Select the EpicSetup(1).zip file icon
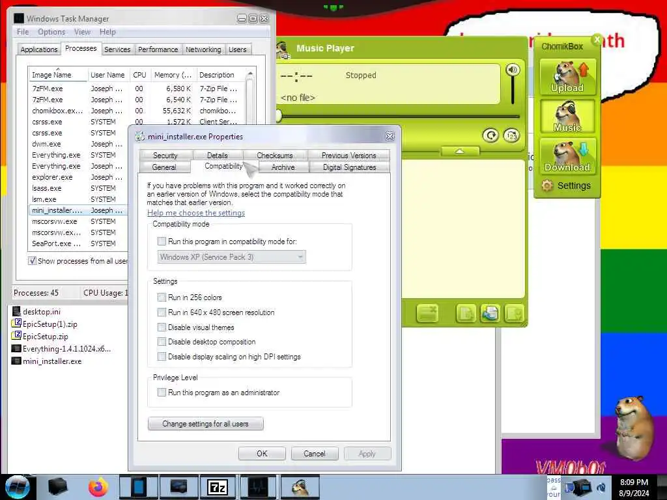Screen dimensions: 667x500 [x=16, y=324]
